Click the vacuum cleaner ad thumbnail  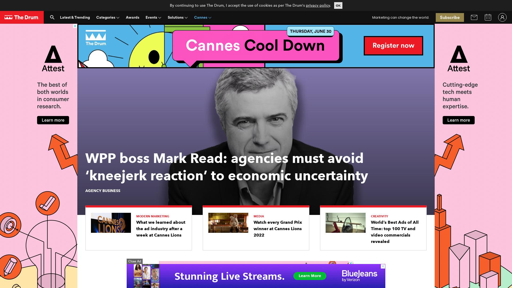[345, 223]
